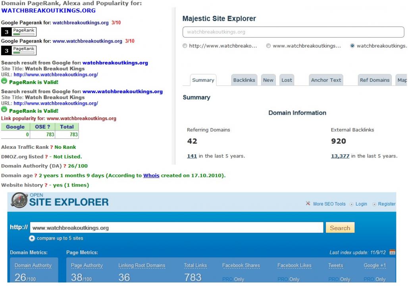The width and height of the screenshot is (408, 288).
Task: Click the Page Authority metric label
Action: coord(87,265)
